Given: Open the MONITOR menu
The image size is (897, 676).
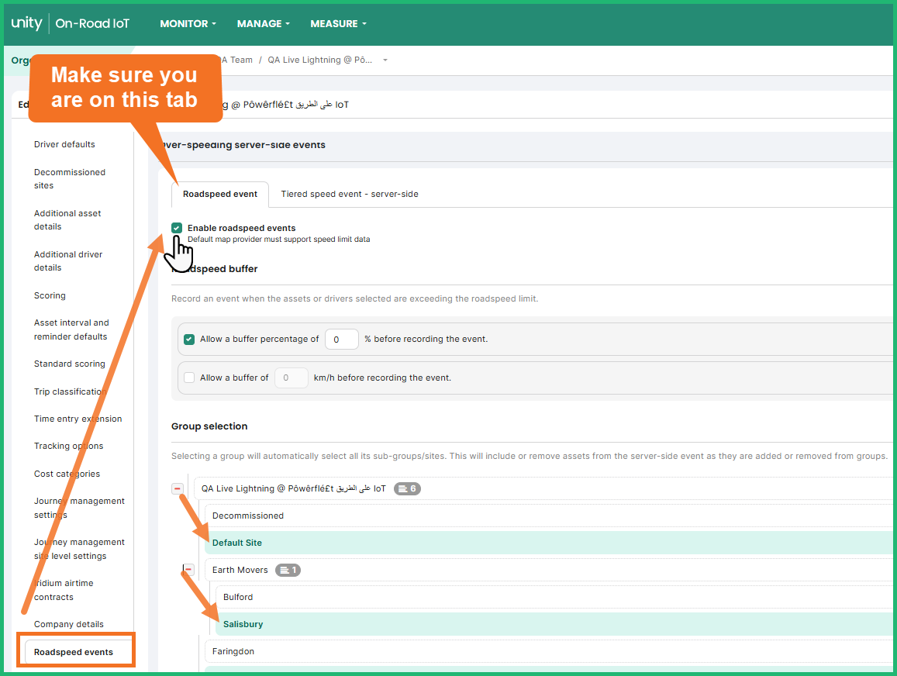Looking at the screenshot, I should pyautogui.click(x=188, y=23).
